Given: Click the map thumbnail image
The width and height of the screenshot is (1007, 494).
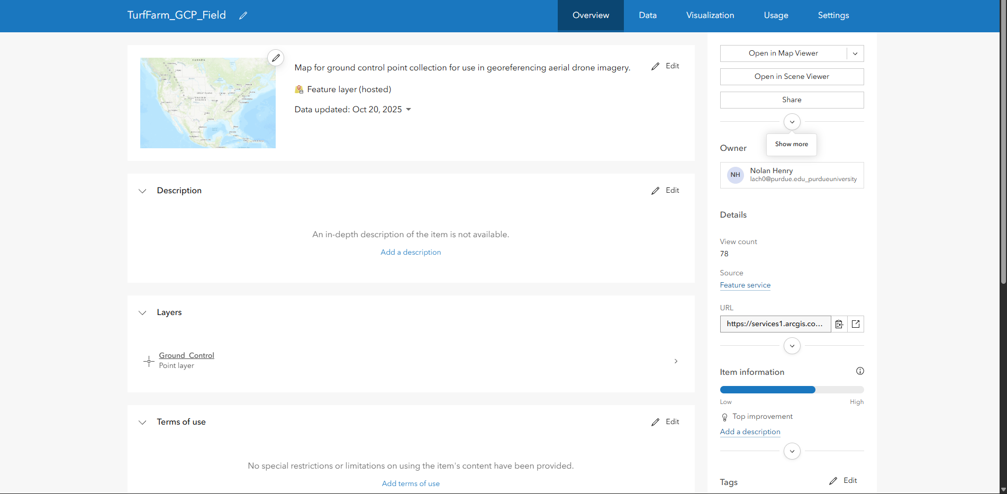Looking at the screenshot, I should (x=208, y=103).
